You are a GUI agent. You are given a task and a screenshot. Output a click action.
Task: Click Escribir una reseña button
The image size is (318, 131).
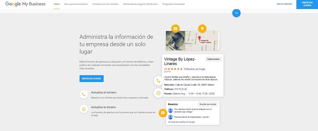(208, 104)
